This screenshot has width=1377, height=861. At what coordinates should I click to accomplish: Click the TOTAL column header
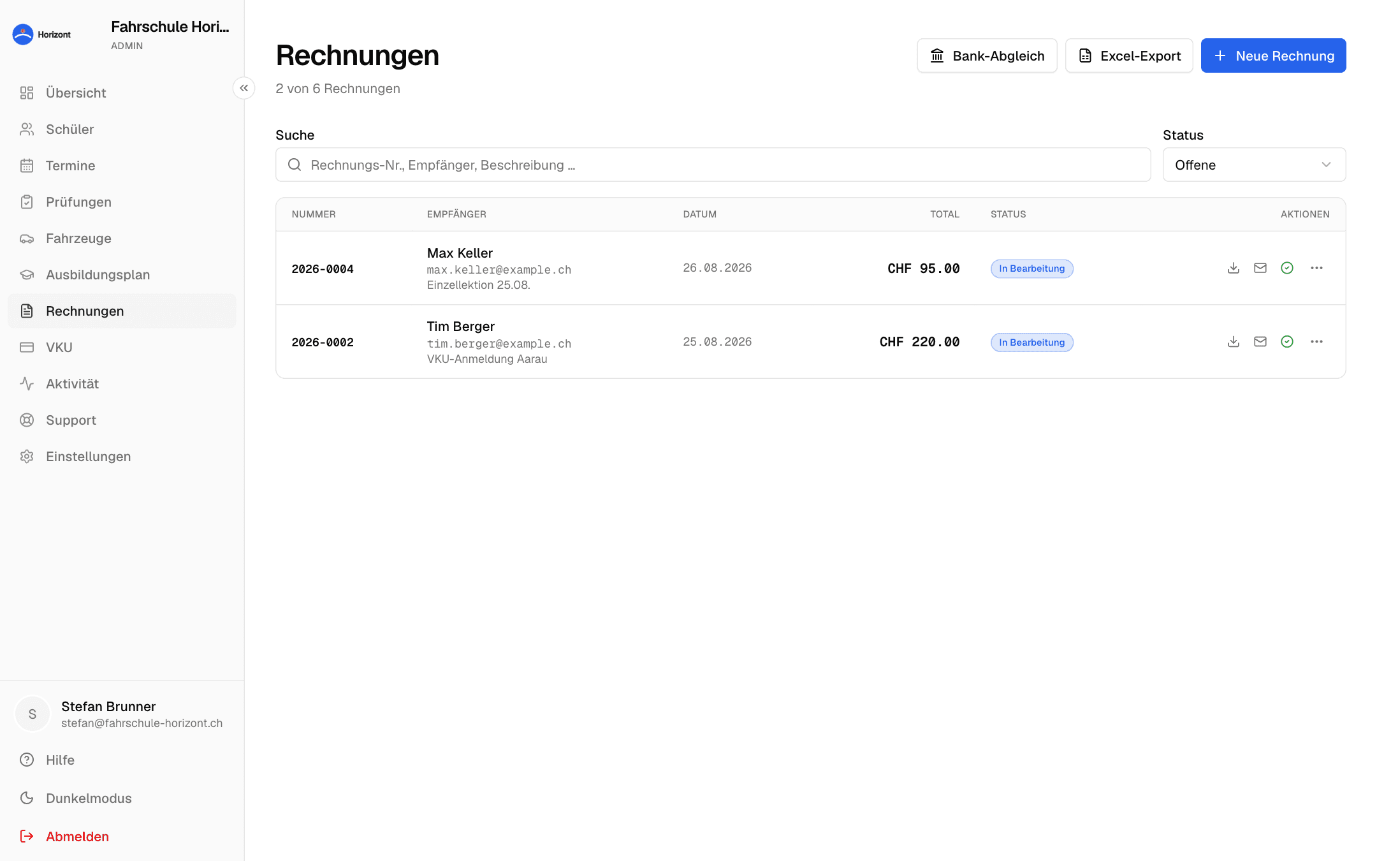945,214
